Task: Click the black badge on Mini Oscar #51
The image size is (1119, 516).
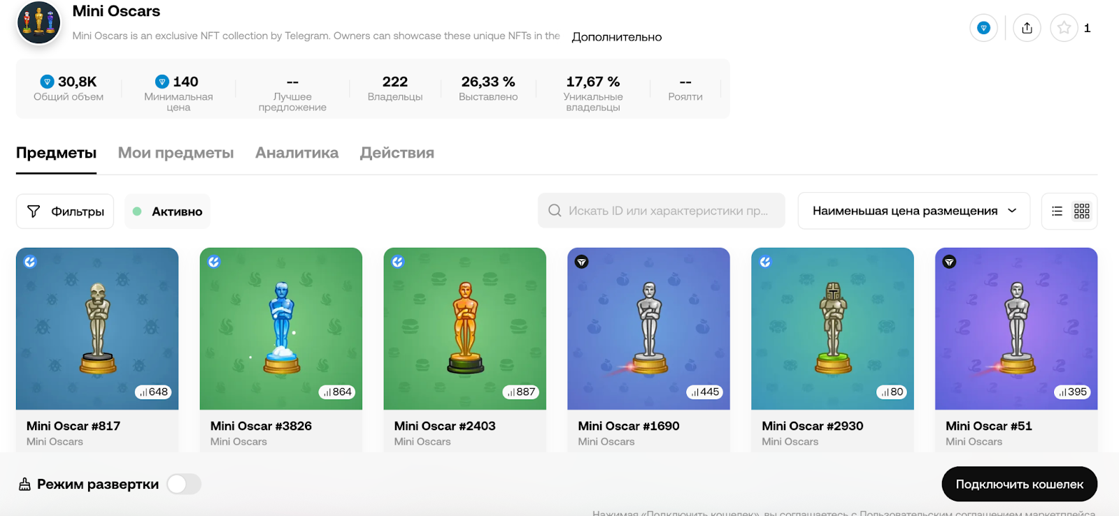Action: [949, 262]
